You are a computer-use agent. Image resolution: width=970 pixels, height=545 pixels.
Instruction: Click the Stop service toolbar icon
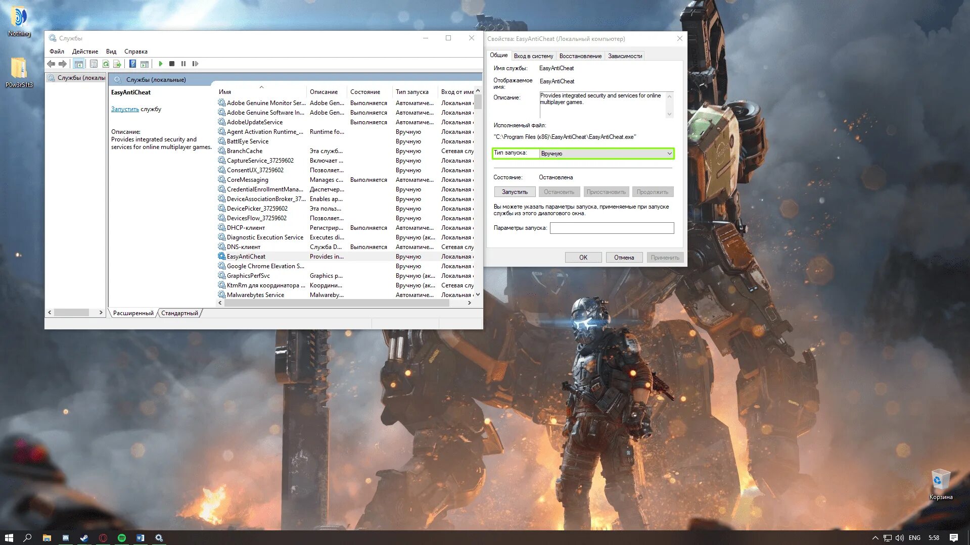(x=172, y=64)
